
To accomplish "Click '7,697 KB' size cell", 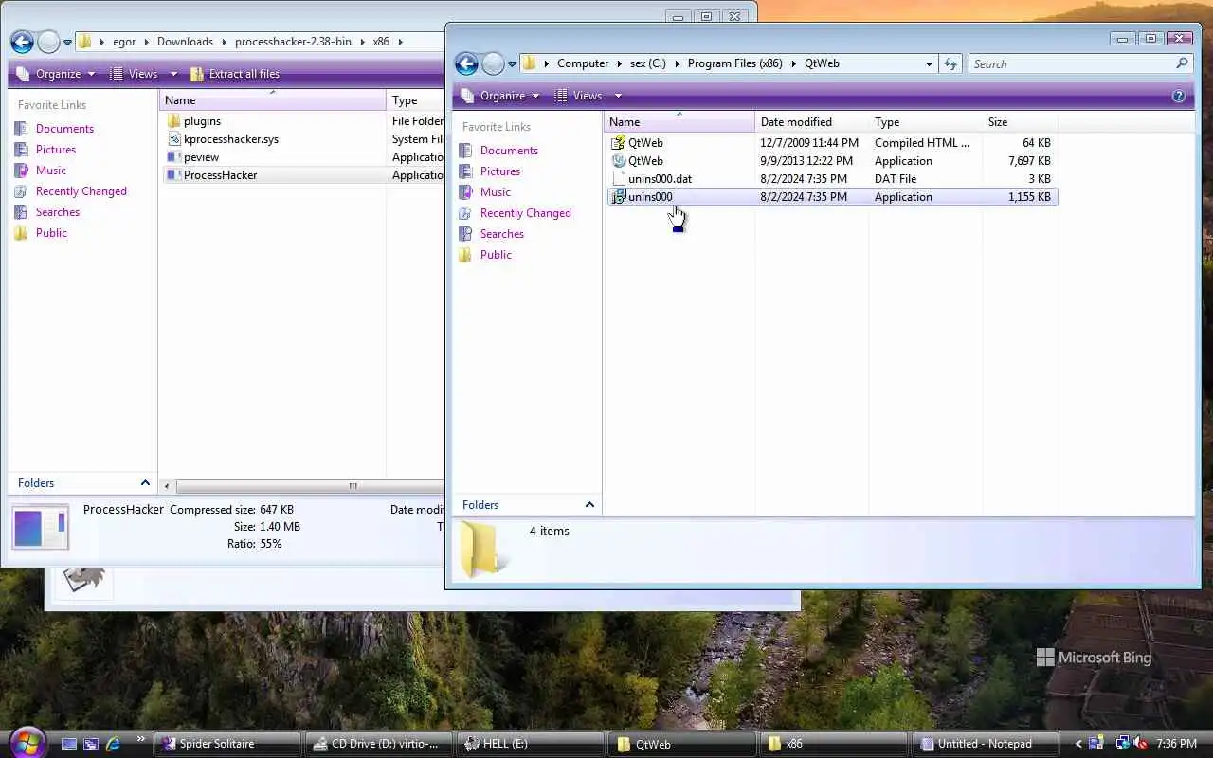I will (1027, 161).
